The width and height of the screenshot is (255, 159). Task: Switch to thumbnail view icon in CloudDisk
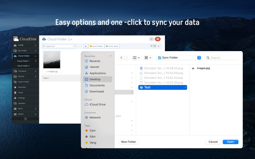coord(155,46)
